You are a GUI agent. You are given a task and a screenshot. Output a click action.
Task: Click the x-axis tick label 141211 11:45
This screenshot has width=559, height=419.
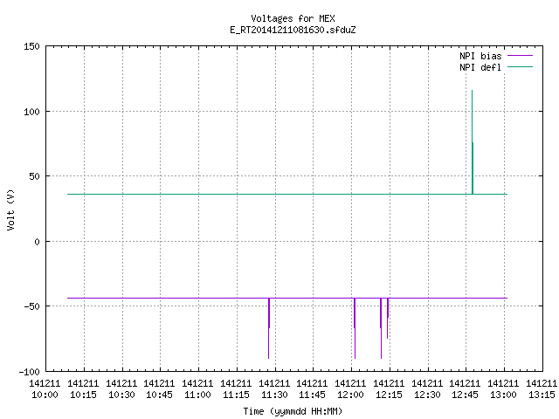(x=312, y=389)
